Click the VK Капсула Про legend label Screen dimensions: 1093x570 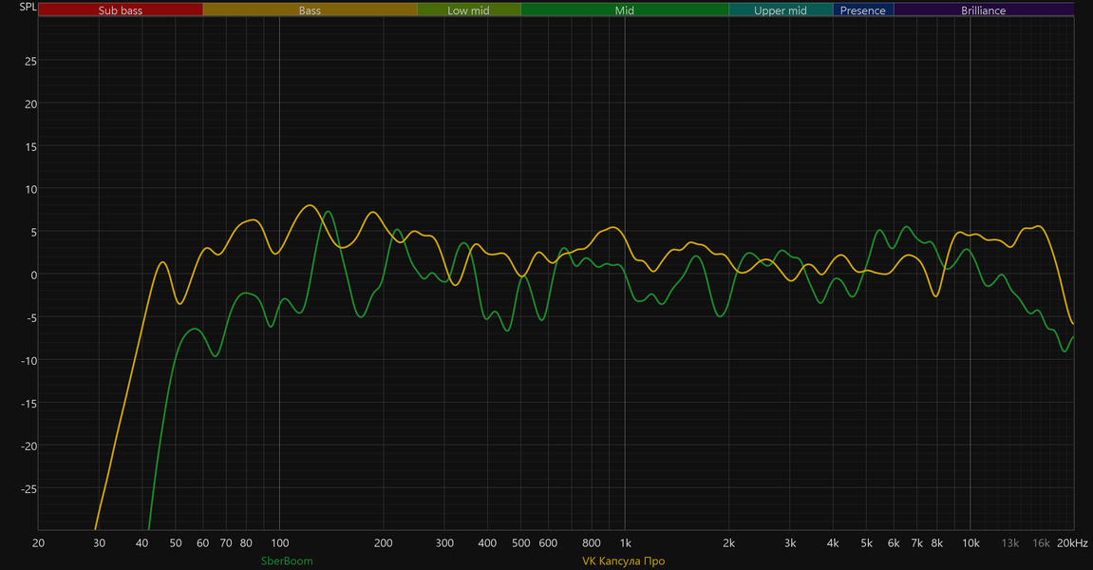coord(623,560)
